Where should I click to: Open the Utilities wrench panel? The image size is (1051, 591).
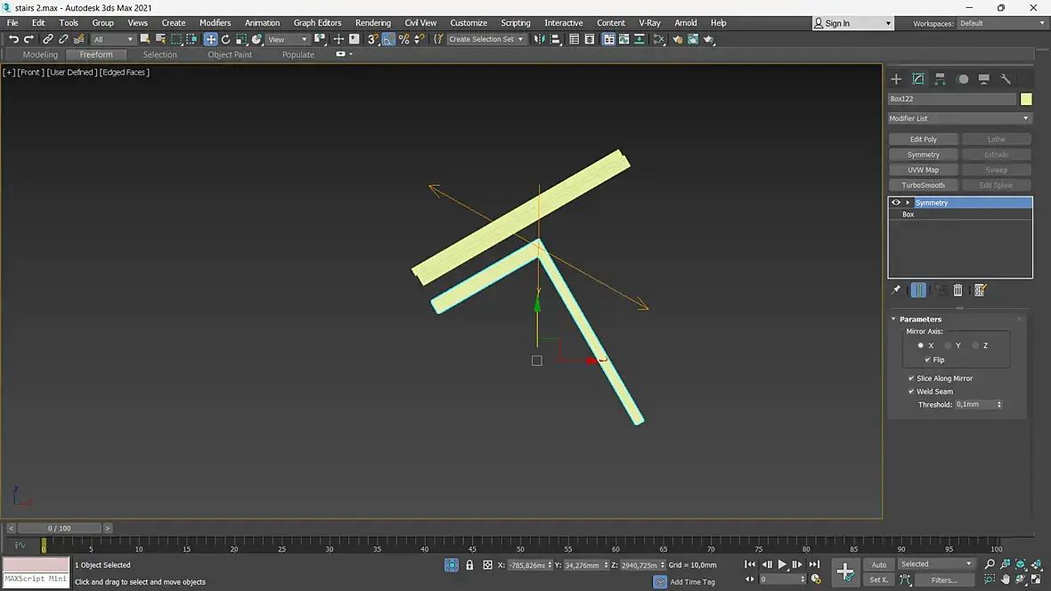click(1006, 79)
